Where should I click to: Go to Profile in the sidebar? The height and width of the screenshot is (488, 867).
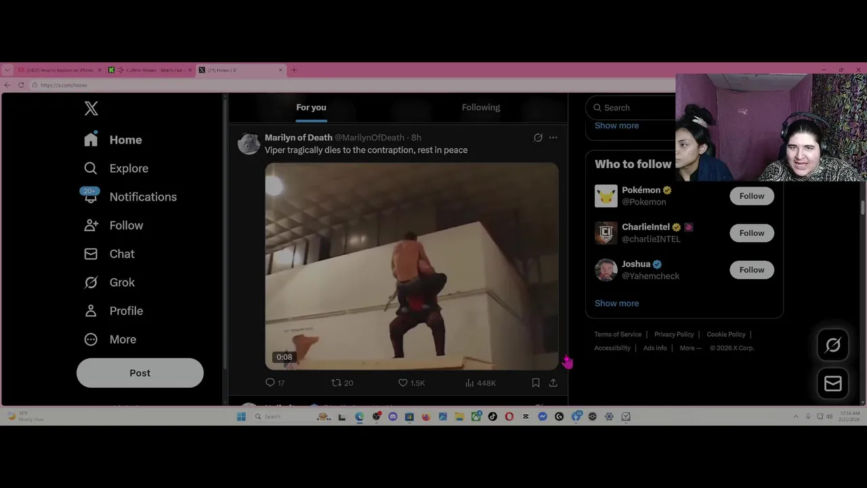(x=113, y=310)
